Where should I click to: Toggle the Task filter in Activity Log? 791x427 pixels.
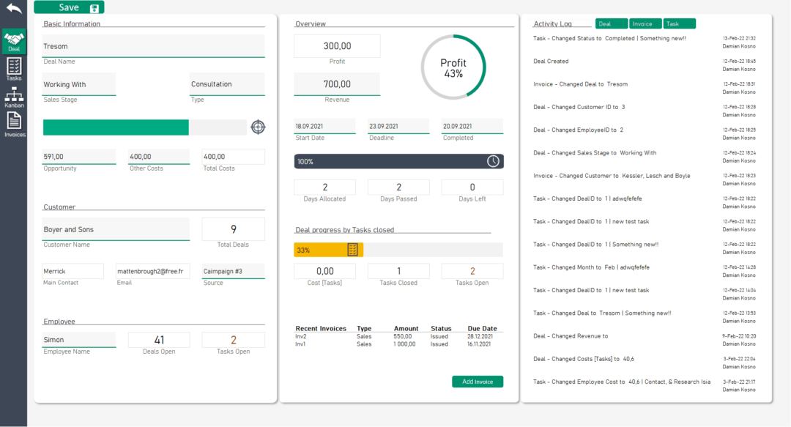(679, 23)
